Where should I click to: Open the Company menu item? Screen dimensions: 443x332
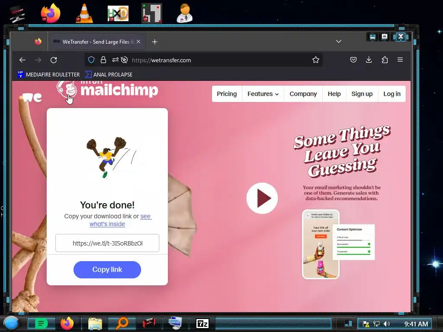[303, 94]
